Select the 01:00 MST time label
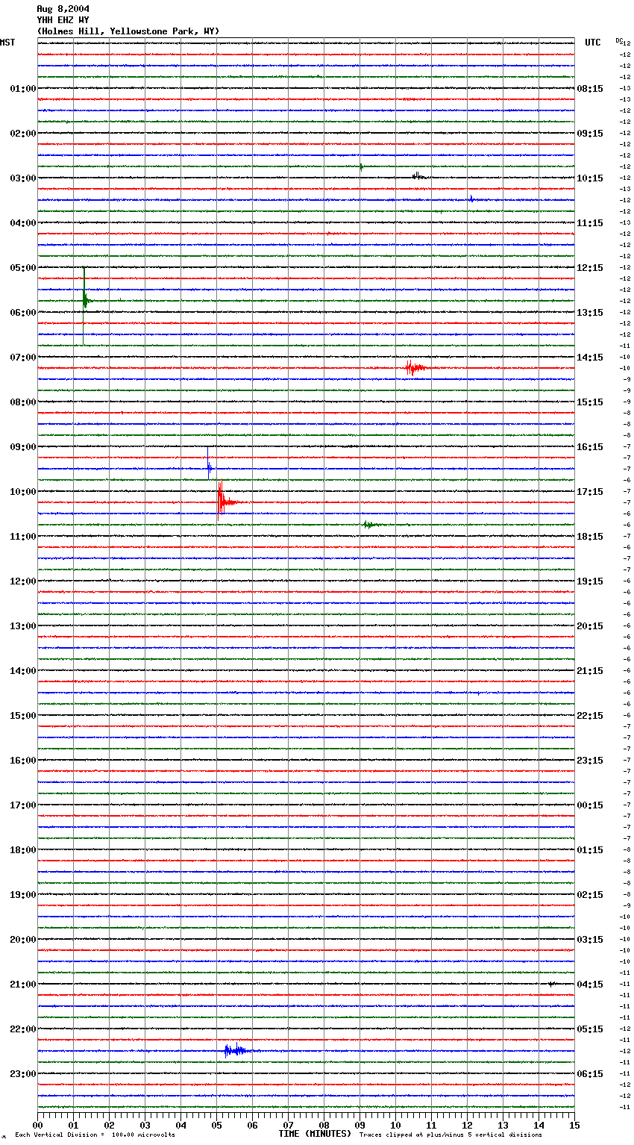The height and width of the screenshot is (1145, 634). (x=23, y=89)
